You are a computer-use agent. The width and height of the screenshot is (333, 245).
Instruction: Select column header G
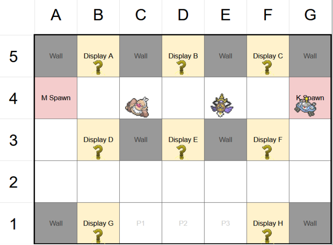[310, 15]
